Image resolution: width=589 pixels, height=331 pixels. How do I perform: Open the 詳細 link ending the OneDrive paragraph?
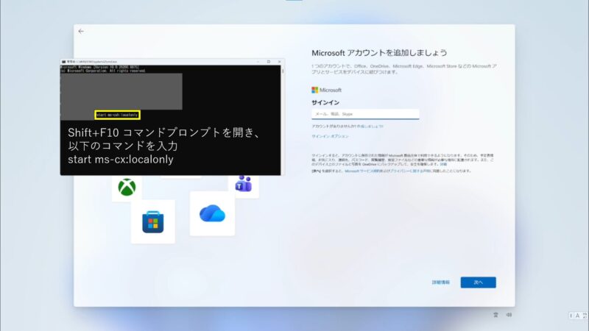(443, 164)
